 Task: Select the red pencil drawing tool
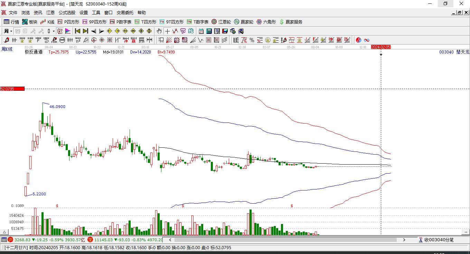click(x=7, y=40)
